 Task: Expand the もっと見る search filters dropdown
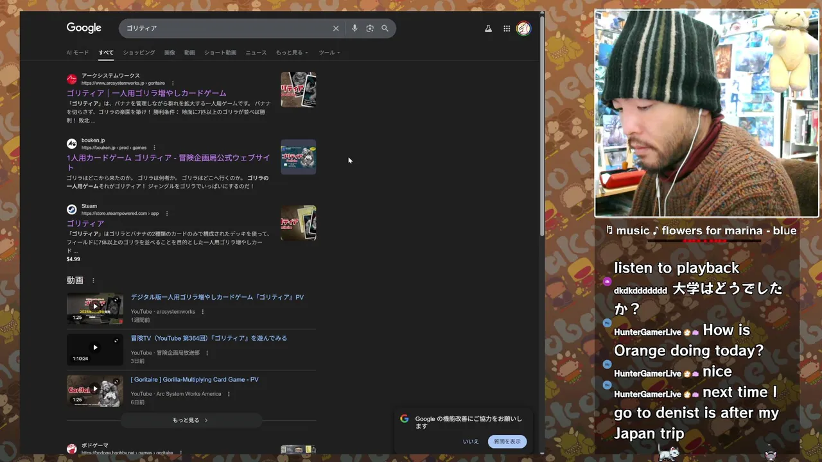292,53
